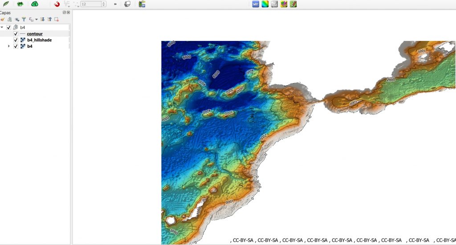456x245 pixels.
Task: Select the contour layer name
Action: (35, 34)
